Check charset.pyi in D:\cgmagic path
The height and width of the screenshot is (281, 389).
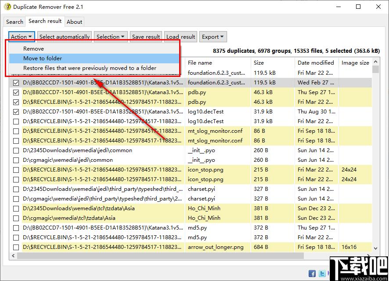[x=16, y=199]
